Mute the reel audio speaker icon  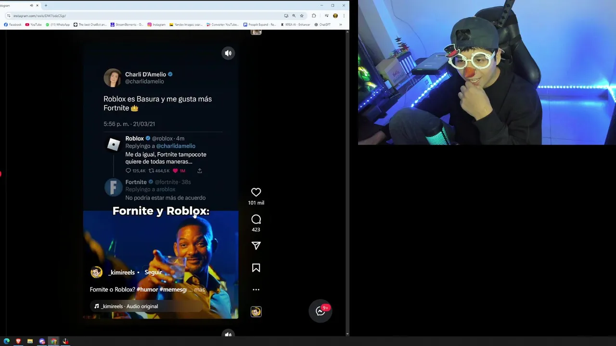click(228, 53)
